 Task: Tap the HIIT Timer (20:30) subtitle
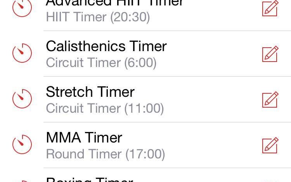98,17
